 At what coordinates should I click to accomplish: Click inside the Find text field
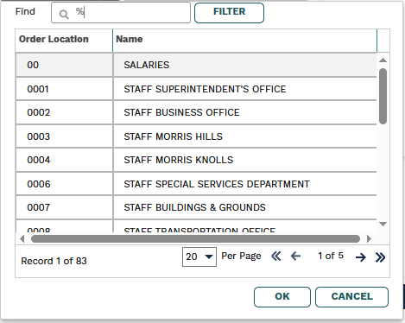[121, 13]
